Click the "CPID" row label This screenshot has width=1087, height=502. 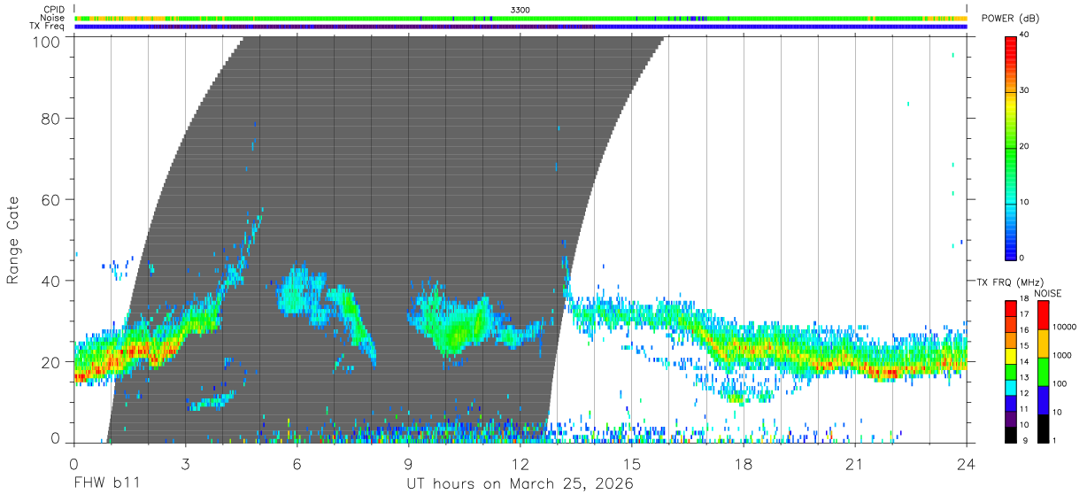click(x=54, y=10)
